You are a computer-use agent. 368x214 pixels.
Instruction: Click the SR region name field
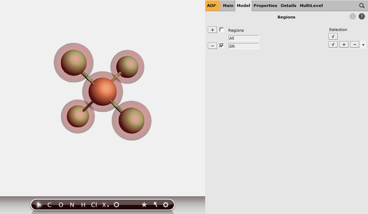243,46
